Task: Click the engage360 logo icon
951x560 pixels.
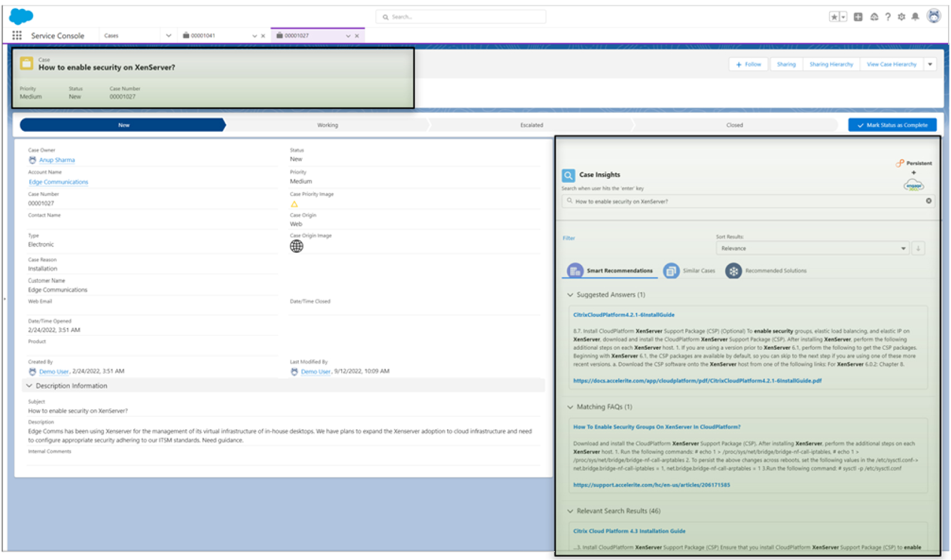Action: pyautogui.click(x=914, y=184)
